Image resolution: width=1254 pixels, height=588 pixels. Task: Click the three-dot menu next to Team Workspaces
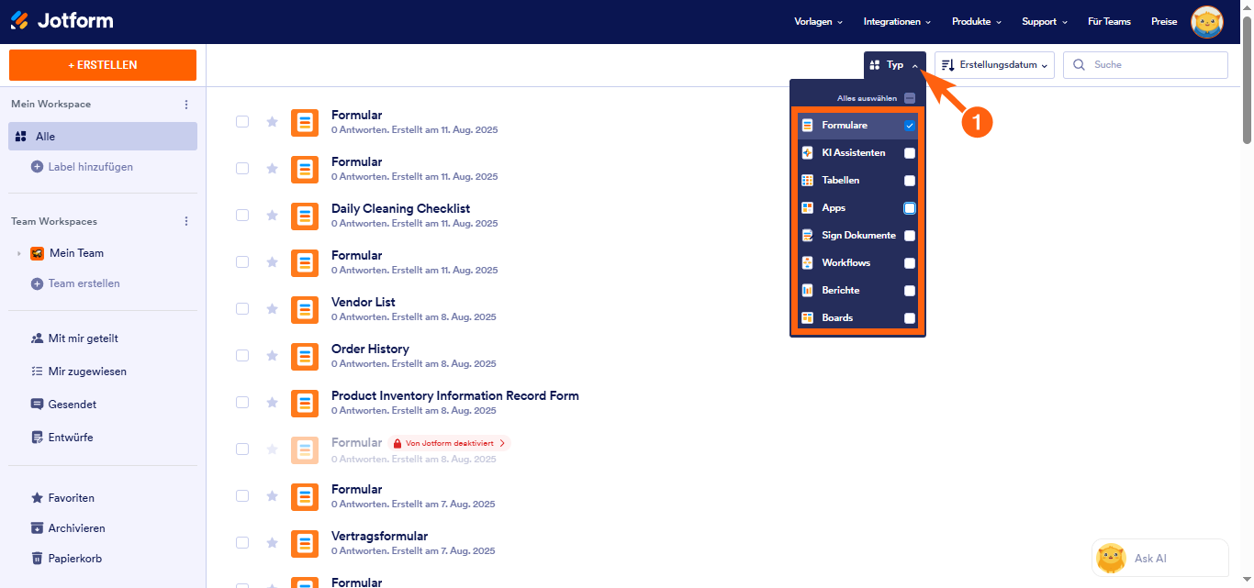coord(186,222)
